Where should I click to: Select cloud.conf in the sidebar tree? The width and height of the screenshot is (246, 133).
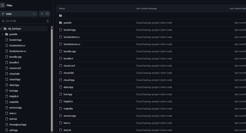[x=15, y=68]
